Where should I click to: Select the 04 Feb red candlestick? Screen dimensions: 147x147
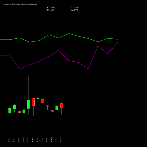(43, 101)
